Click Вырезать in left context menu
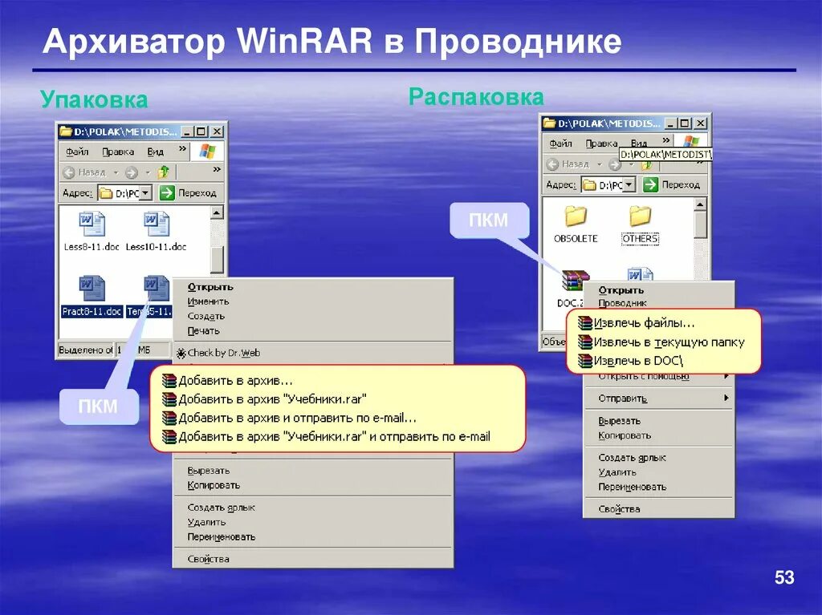This screenshot has height=615, width=822. 209,471
